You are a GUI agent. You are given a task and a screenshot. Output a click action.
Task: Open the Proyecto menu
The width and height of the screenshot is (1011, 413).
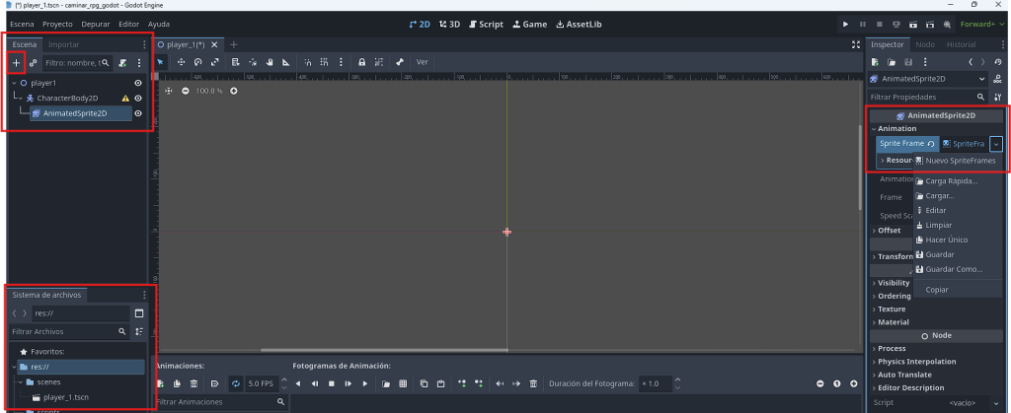[x=58, y=23]
